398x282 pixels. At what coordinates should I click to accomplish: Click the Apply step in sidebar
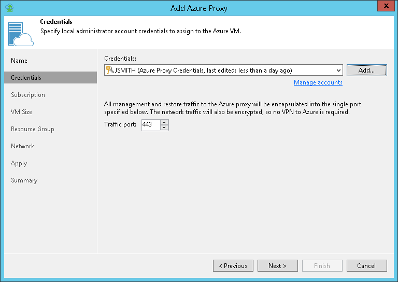point(19,163)
